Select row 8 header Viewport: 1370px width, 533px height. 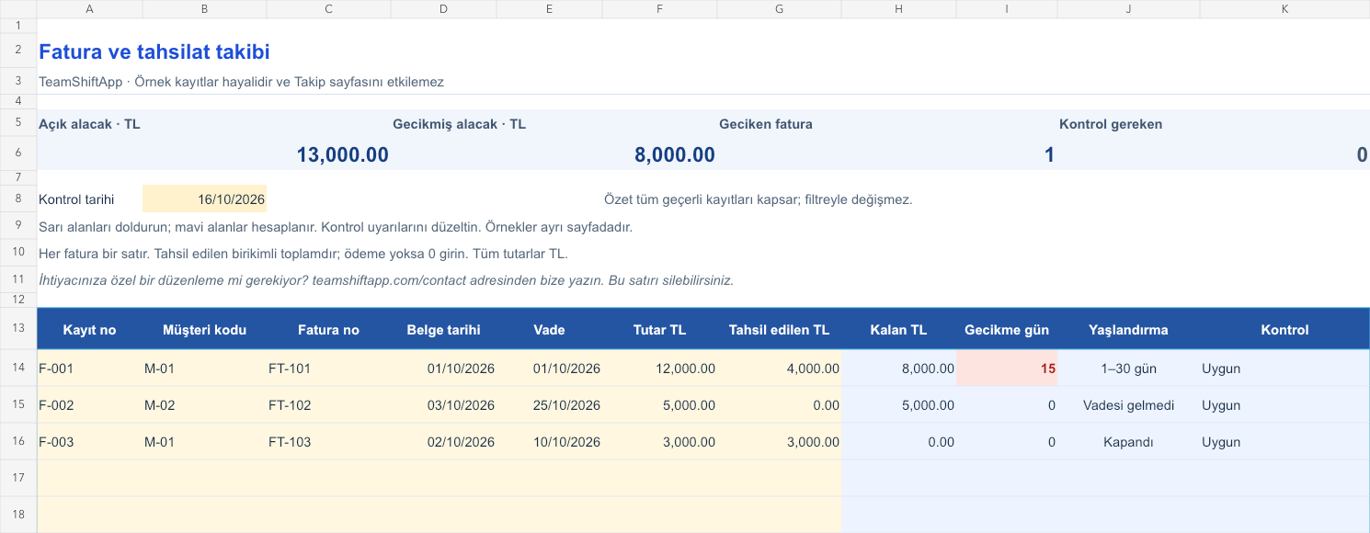pos(18,198)
